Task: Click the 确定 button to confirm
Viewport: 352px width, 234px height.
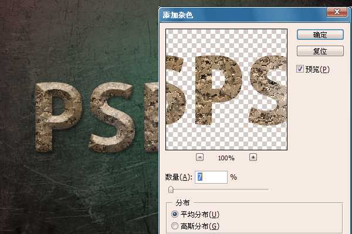Action: pos(320,35)
